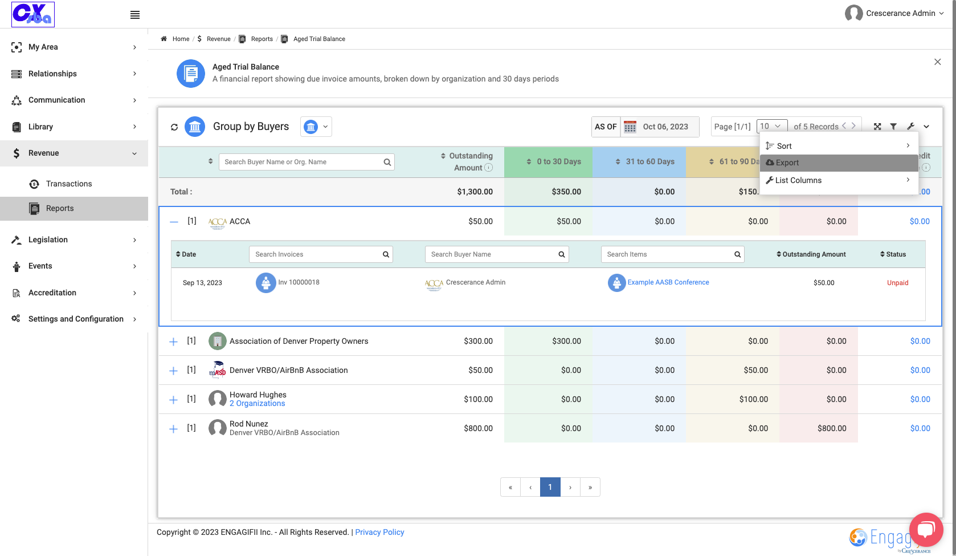Click the search icon in Search Invoices
The height and width of the screenshot is (556, 956).
click(386, 254)
